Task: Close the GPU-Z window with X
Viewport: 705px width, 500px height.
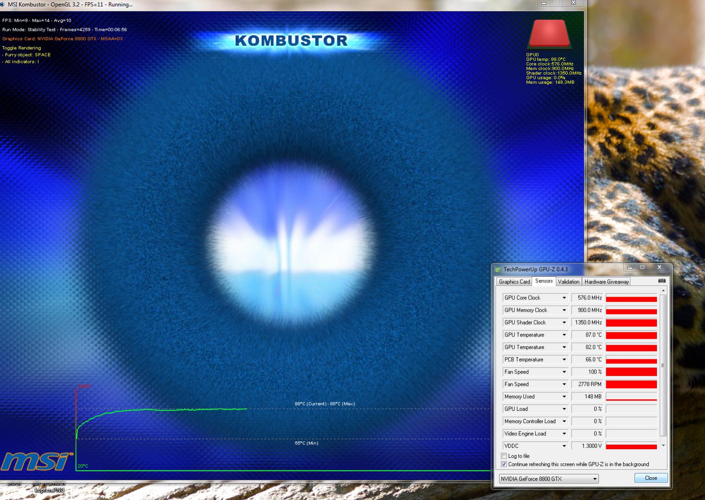Action: click(659, 267)
